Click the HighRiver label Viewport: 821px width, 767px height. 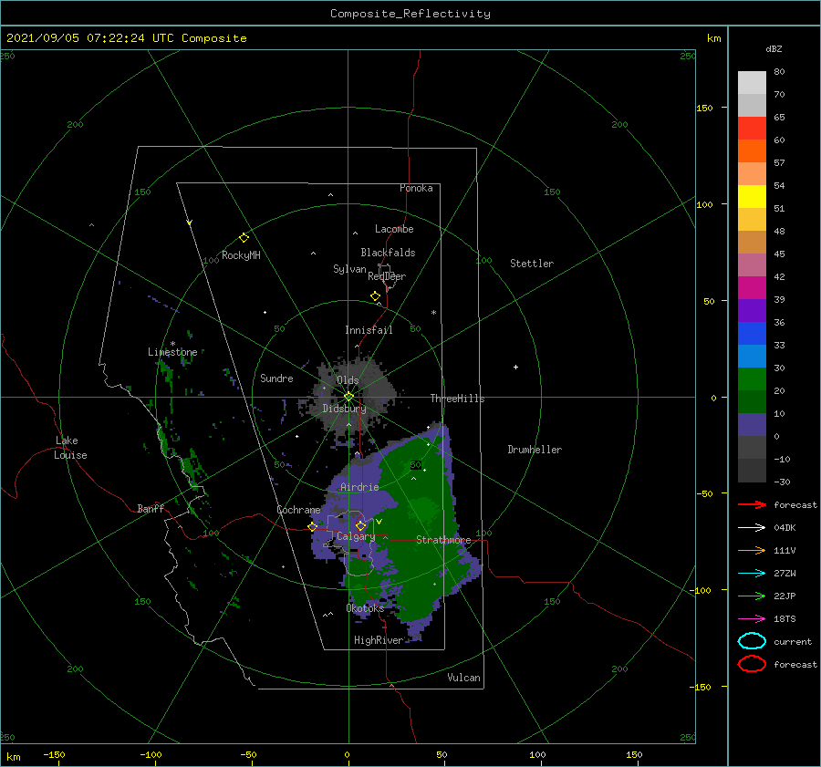tap(379, 640)
